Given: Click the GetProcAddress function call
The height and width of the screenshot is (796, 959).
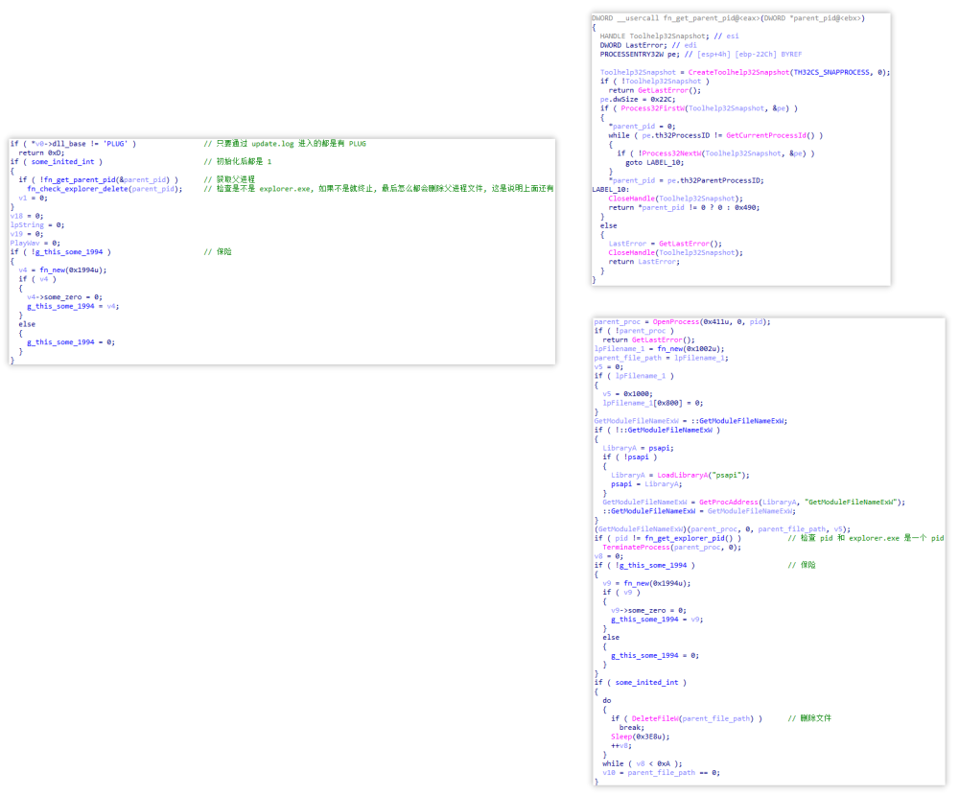Looking at the screenshot, I should (729, 502).
